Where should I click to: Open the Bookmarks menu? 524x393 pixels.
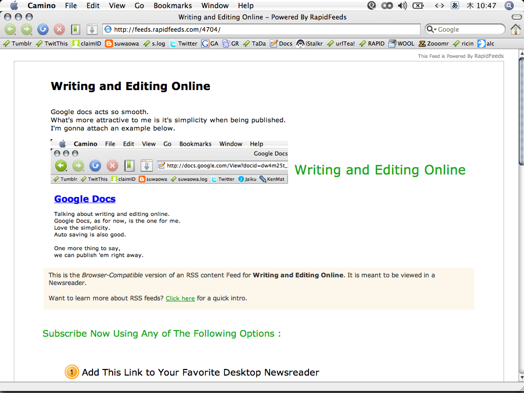(x=173, y=5)
